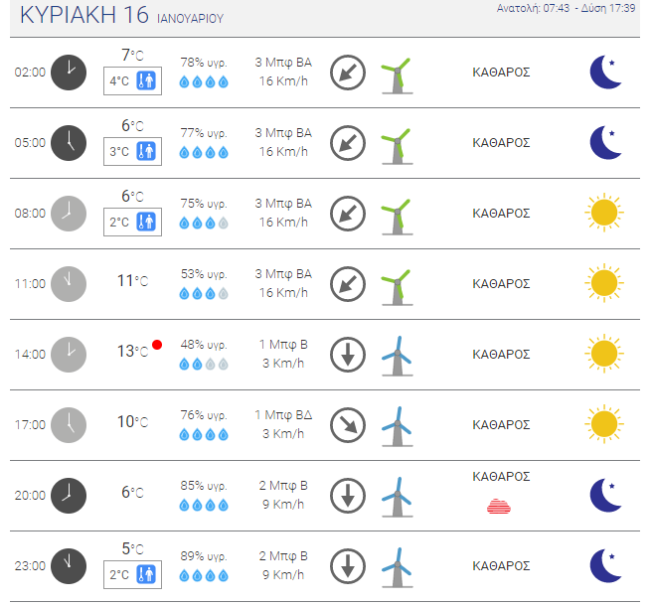
Task: Click the southeast wind arrow at 17:00
Action: (x=348, y=425)
